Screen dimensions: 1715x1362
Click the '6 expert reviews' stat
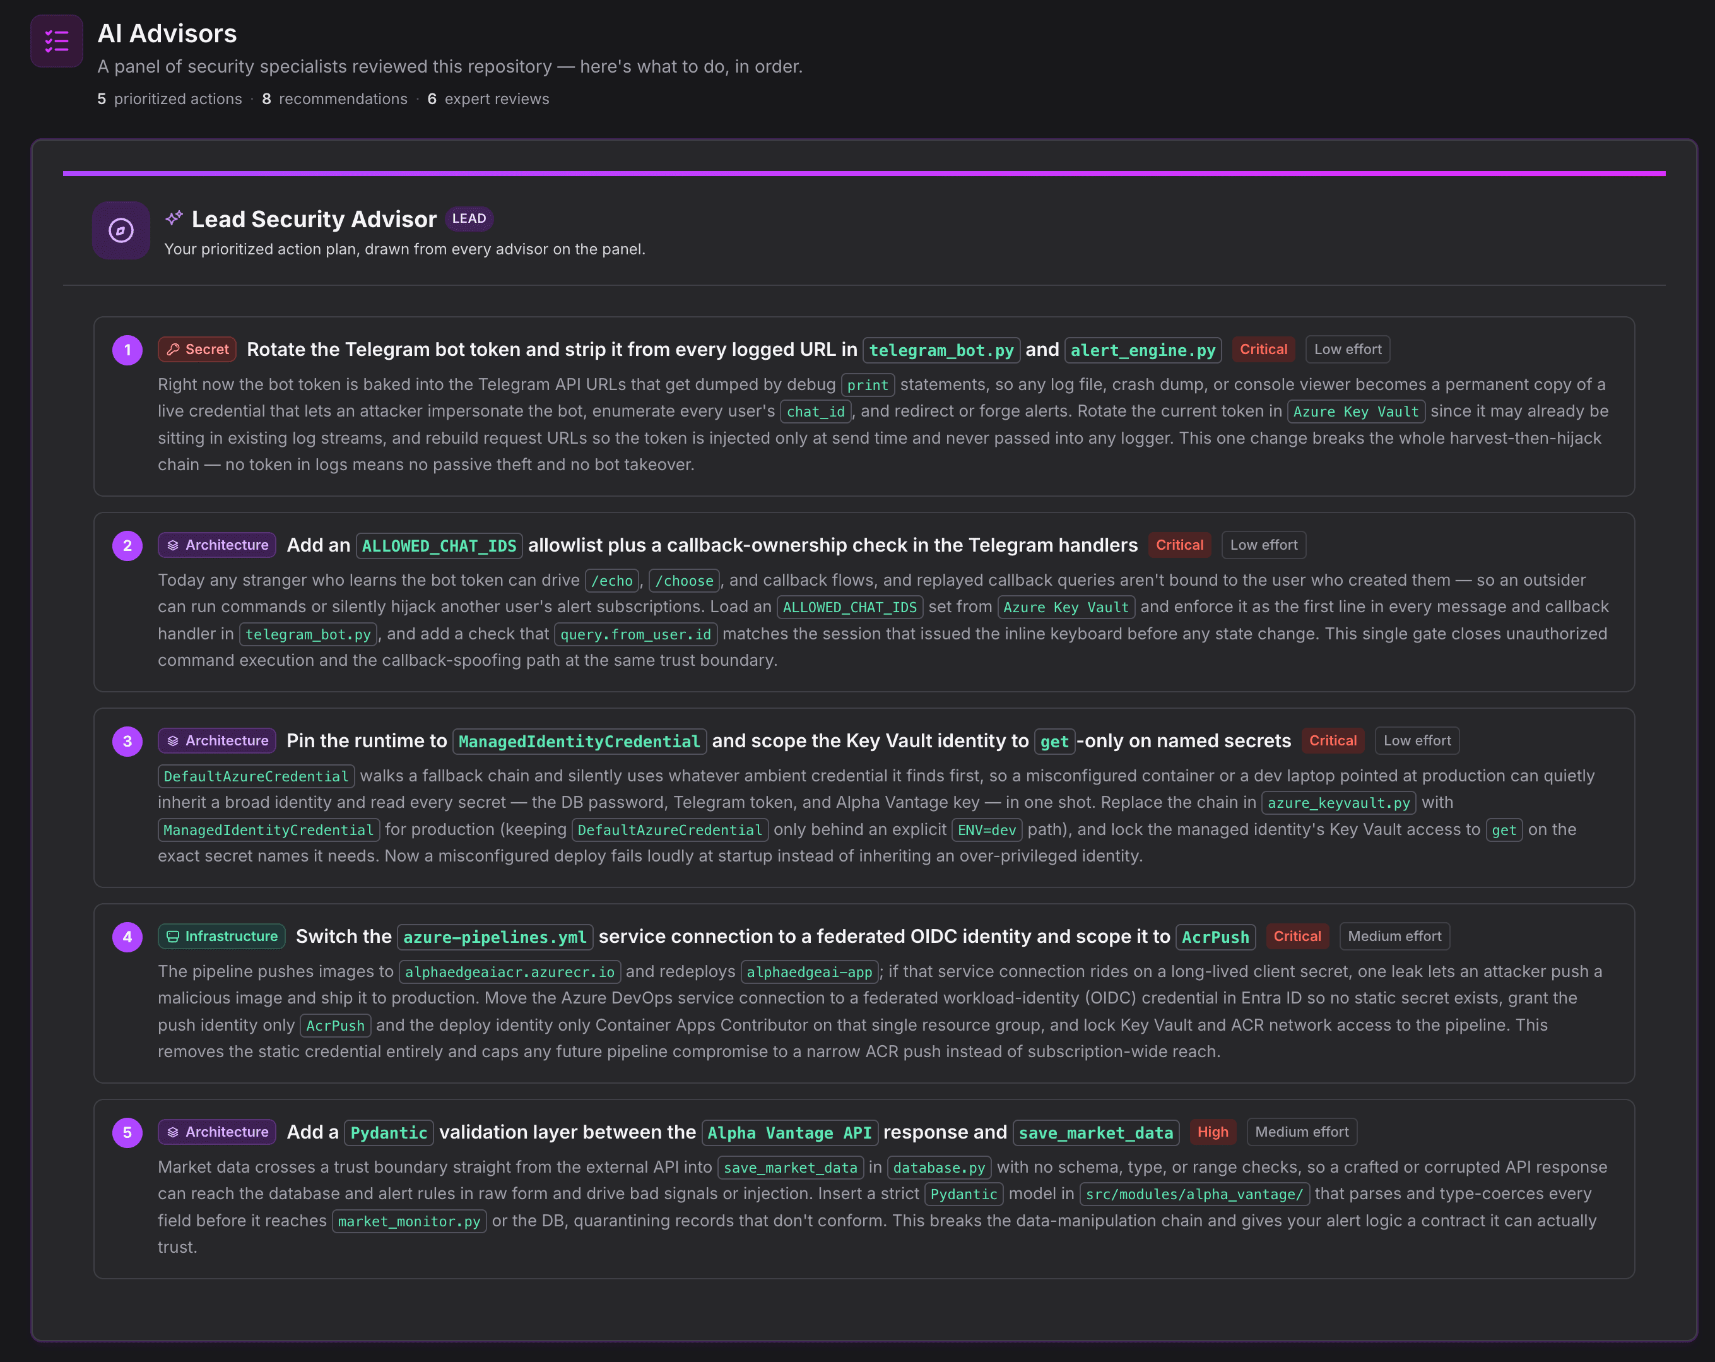(x=488, y=98)
